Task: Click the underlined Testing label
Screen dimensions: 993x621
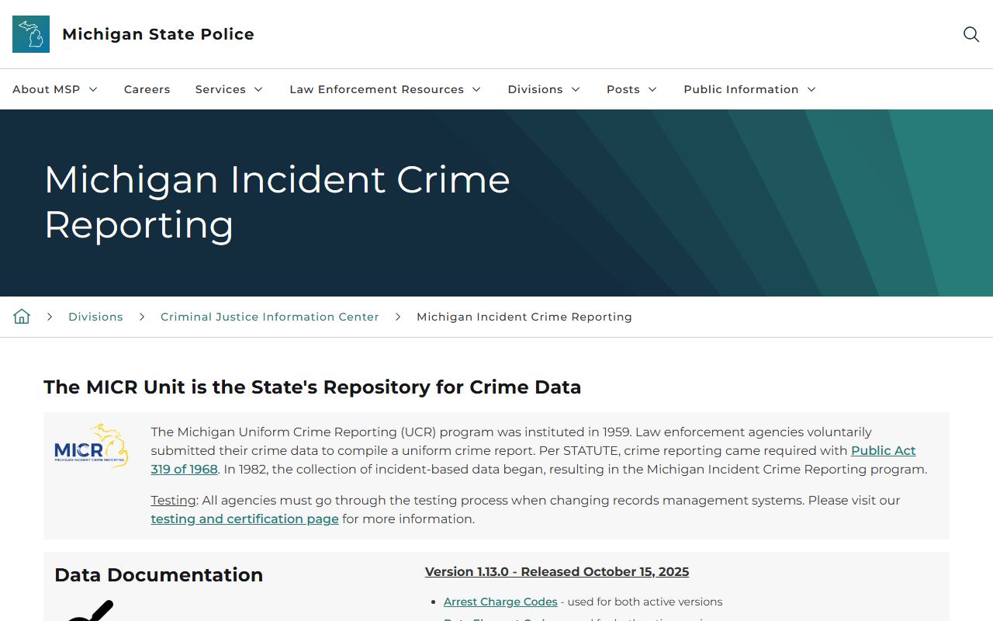Action: click(x=174, y=500)
